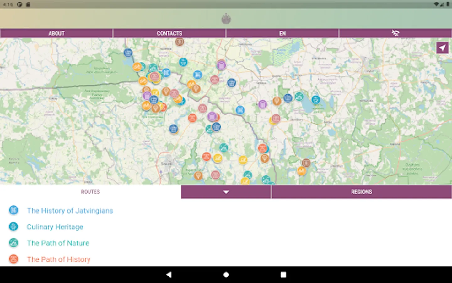Image resolution: width=452 pixels, height=283 pixels.
Task: Click the orange-red Path of History list icon
Action: pyautogui.click(x=13, y=259)
